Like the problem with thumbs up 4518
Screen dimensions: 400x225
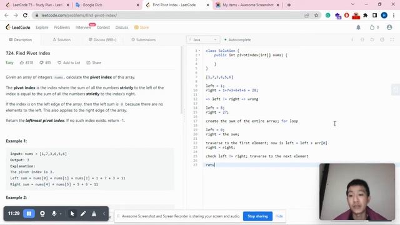click(x=26, y=62)
